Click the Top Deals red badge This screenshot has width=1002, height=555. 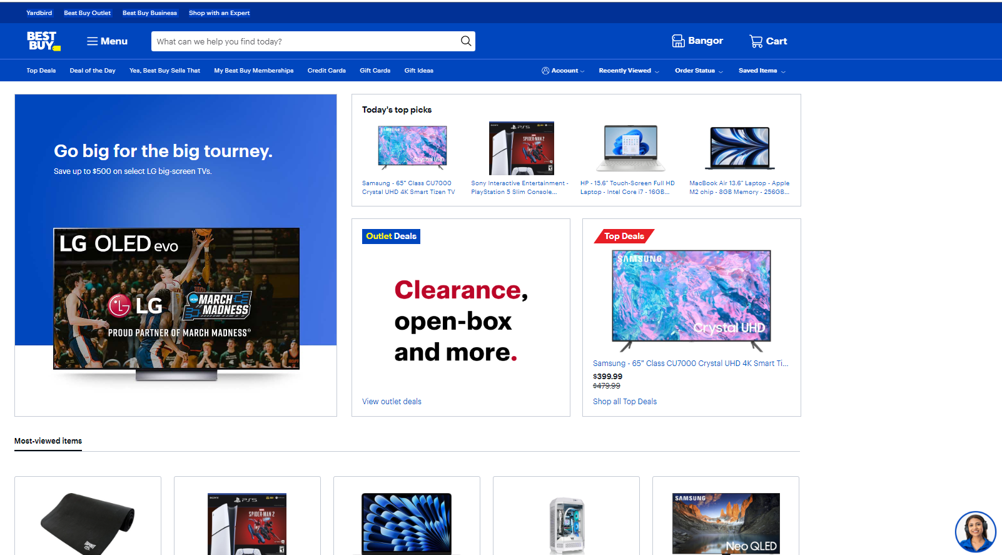tap(624, 237)
